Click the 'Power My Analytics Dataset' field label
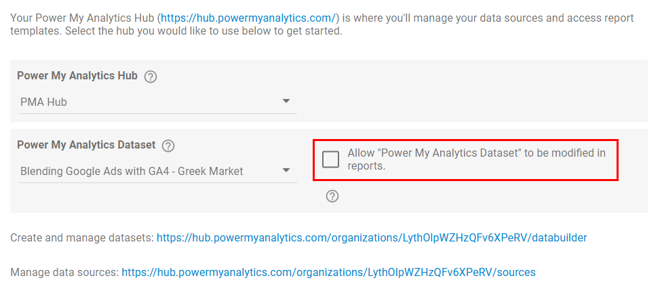Viewport: 662px width, 293px height. click(x=86, y=145)
